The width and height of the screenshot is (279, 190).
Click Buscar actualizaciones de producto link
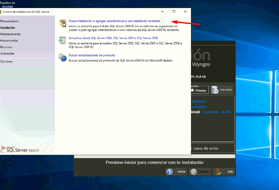[92, 55]
